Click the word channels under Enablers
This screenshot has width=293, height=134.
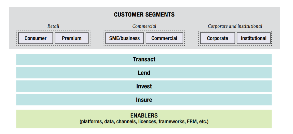coord(126,122)
